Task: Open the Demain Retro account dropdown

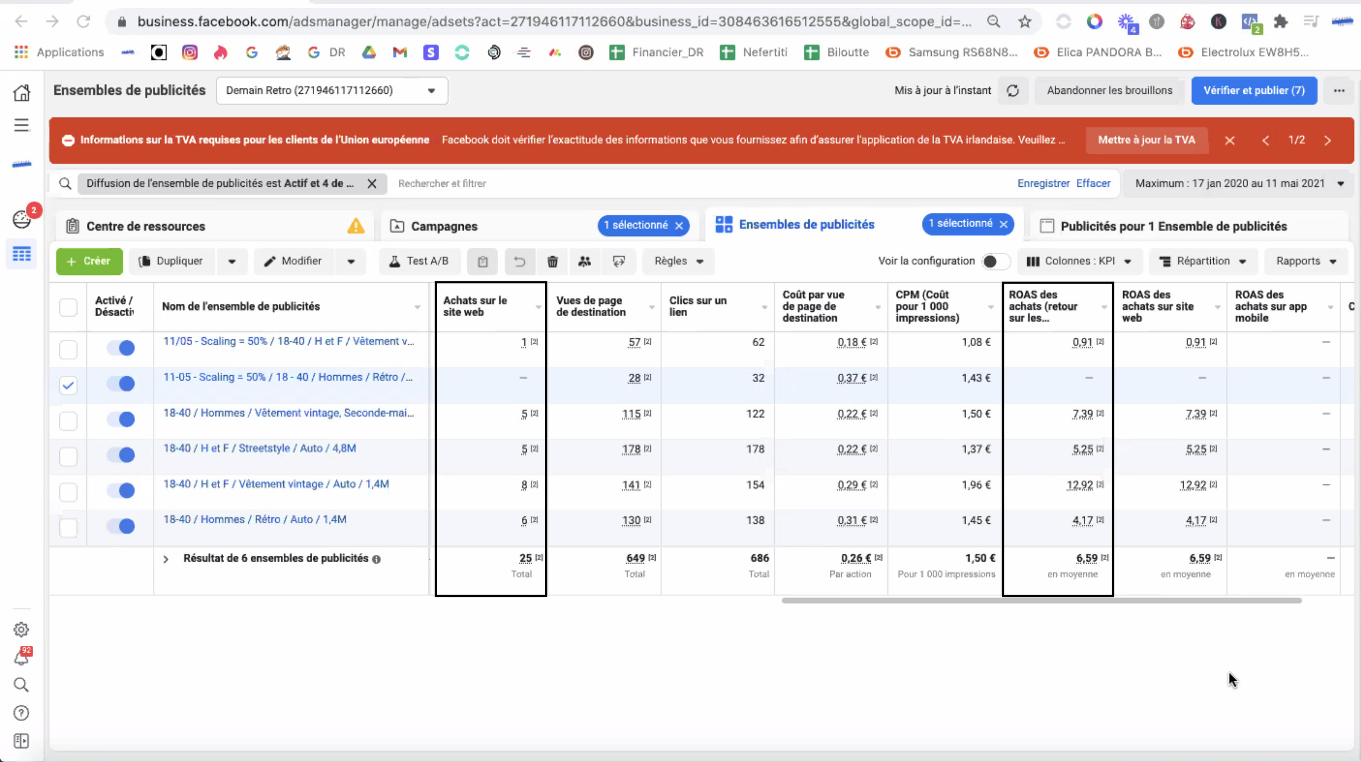Action: (x=332, y=91)
